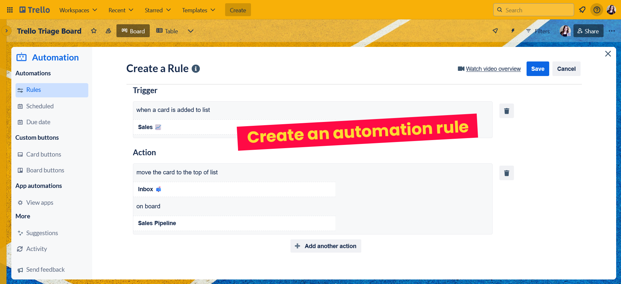Screen dimensions: 621x284
Task: Open Starred dropdown menu
Action: pos(158,10)
